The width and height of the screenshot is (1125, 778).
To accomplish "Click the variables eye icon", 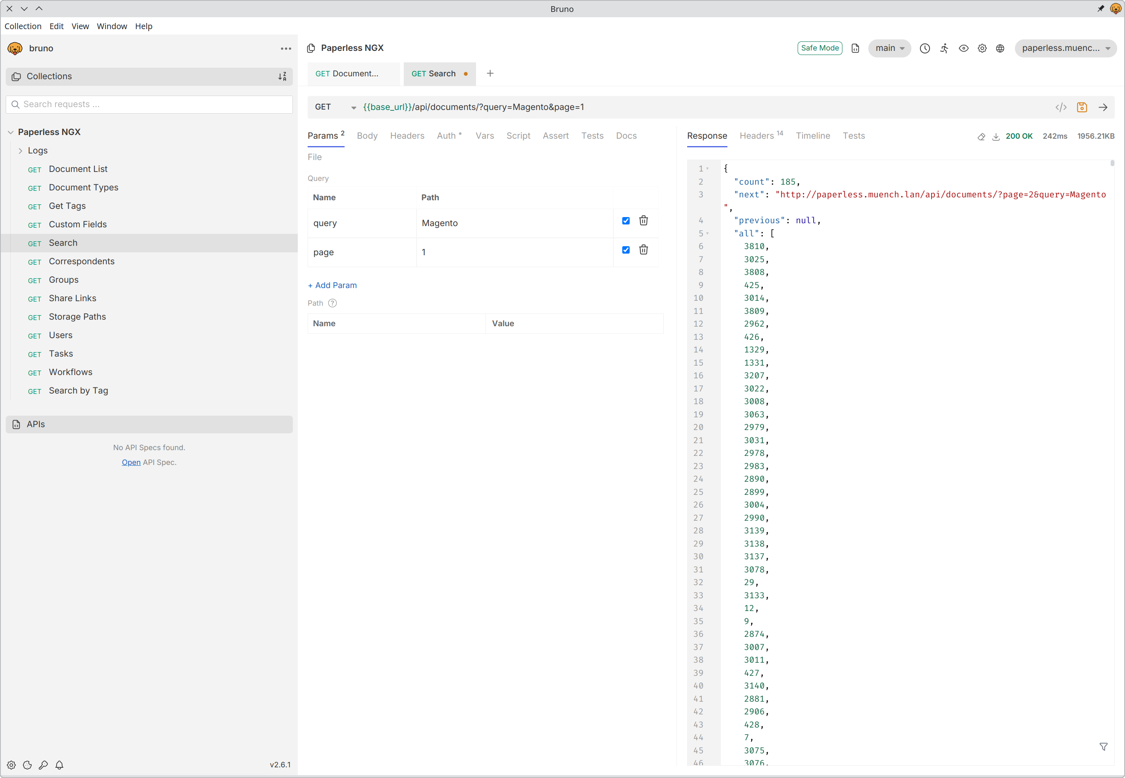I will 964,48.
